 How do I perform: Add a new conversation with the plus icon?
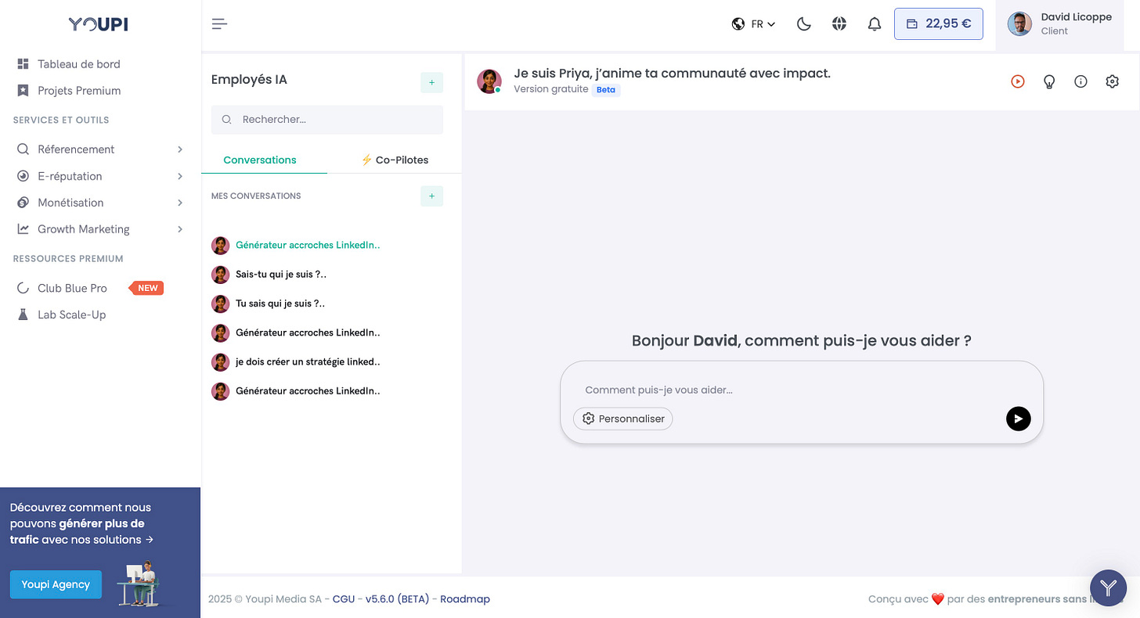431,196
